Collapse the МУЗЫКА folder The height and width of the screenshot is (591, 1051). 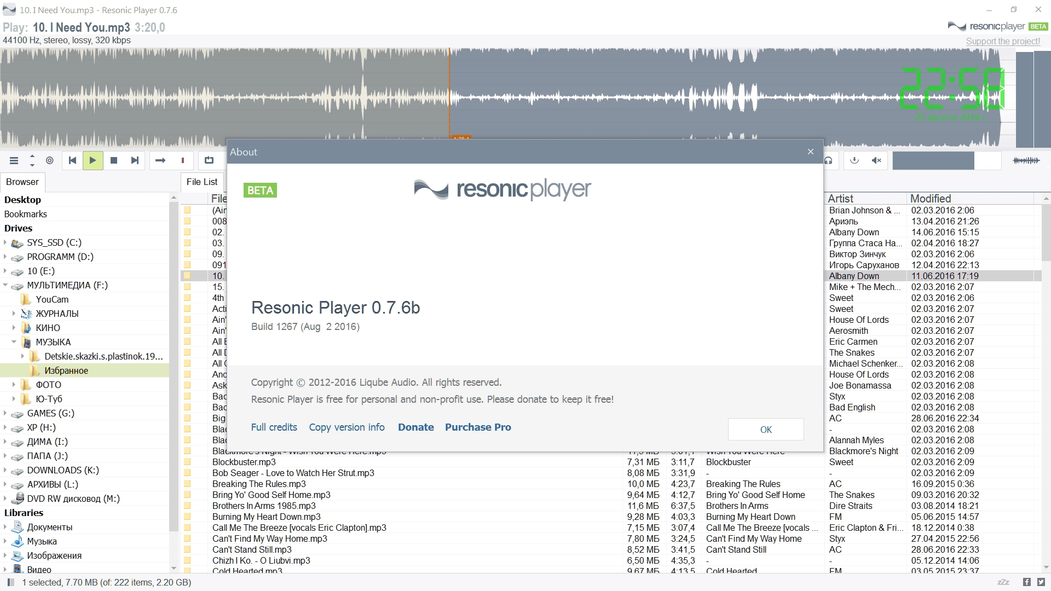click(x=14, y=342)
